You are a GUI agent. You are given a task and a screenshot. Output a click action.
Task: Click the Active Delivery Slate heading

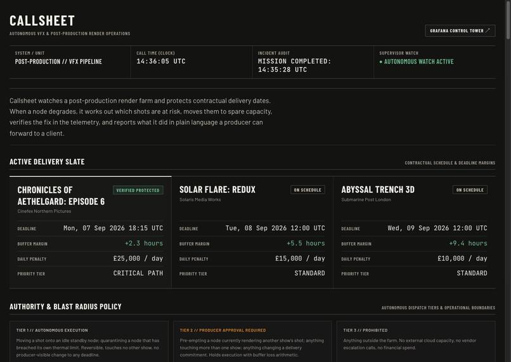(47, 162)
